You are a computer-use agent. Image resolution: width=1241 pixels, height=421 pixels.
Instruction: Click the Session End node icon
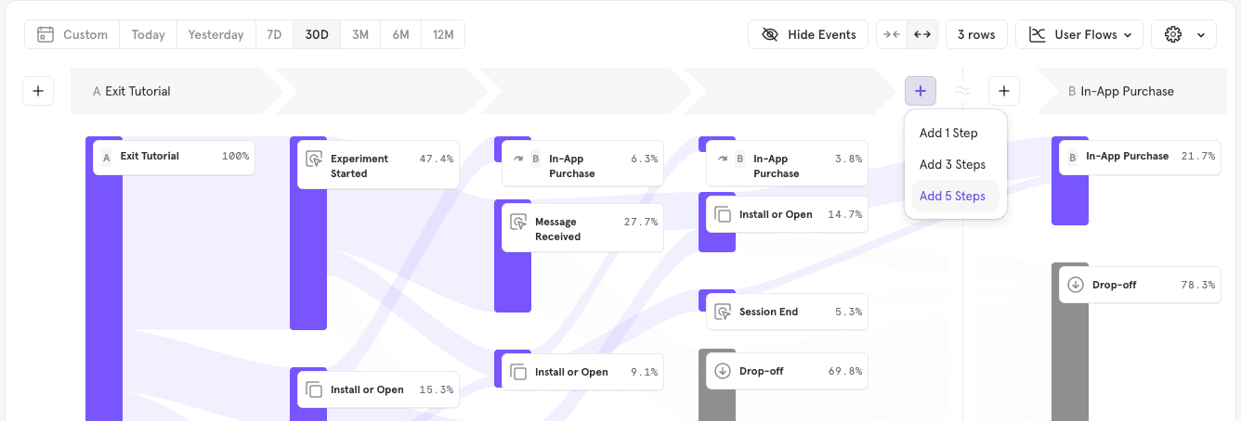coord(723,313)
